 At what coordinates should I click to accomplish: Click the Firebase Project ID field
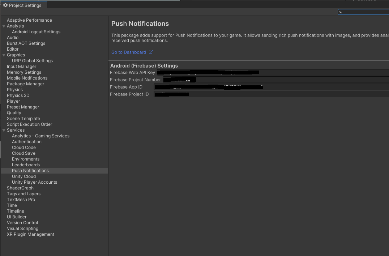click(x=272, y=94)
